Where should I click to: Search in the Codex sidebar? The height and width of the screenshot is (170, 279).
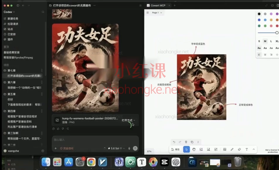coord(43,12)
